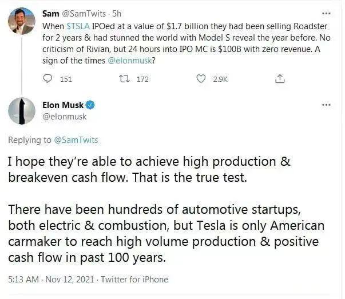The image size is (345, 299).
Task: Click the 2.9K likes count
Action: (x=220, y=79)
